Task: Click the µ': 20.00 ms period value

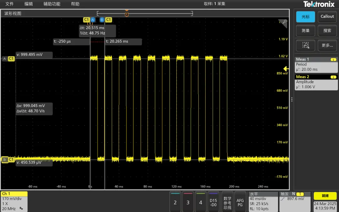Action: pos(307,69)
